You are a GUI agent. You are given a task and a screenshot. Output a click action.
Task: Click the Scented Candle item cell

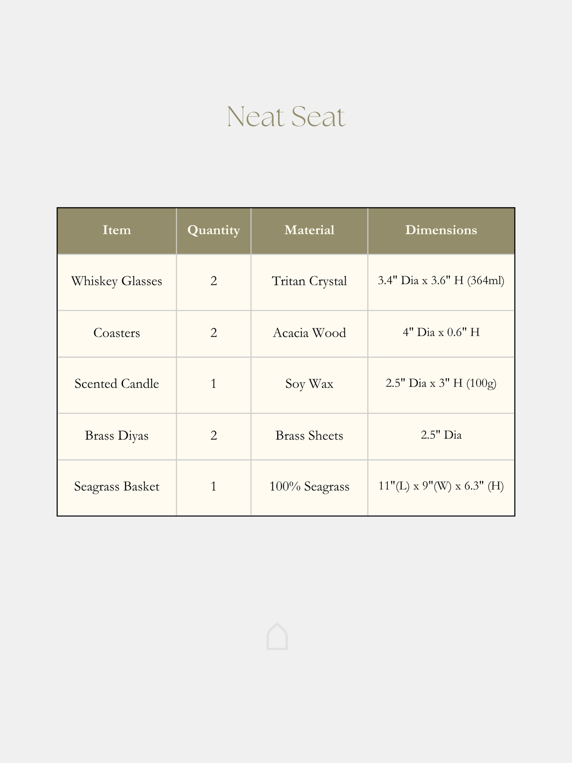117,384
